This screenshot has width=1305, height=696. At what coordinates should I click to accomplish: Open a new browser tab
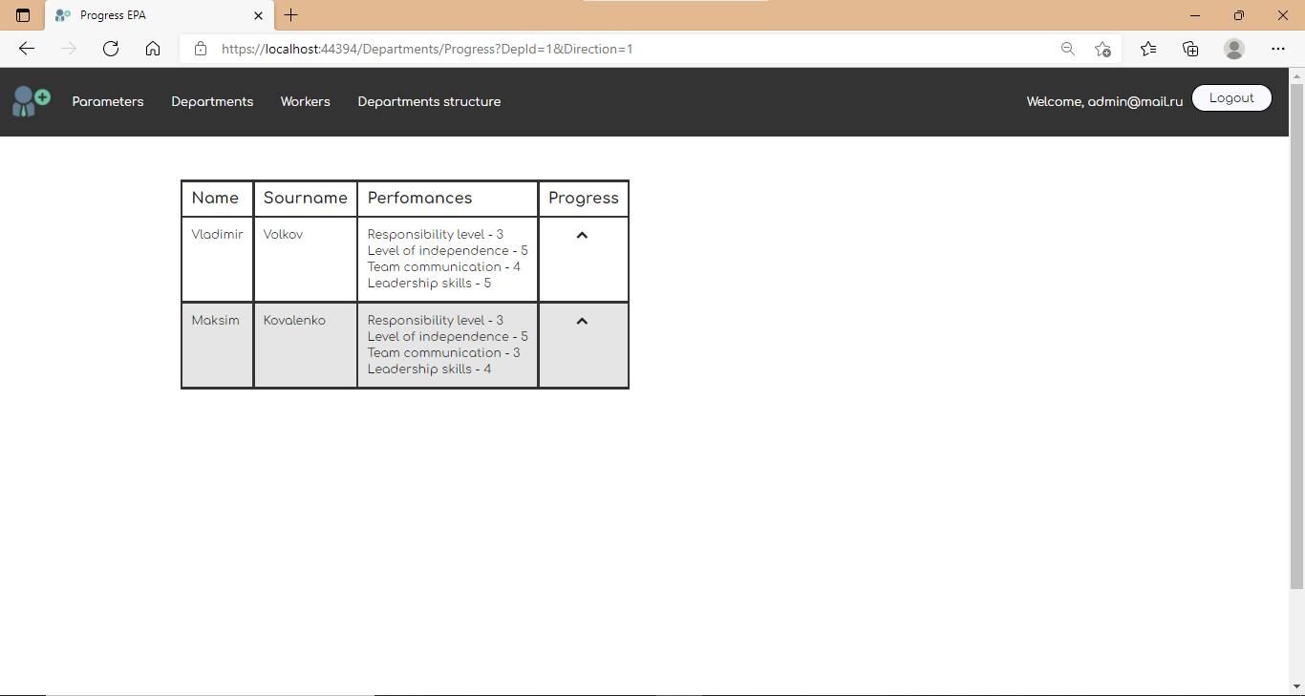point(291,15)
